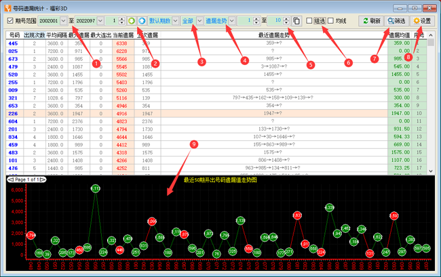441x277 pixels.
Task: Click the Page 1 of 1 indicator
Action: coord(26,179)
